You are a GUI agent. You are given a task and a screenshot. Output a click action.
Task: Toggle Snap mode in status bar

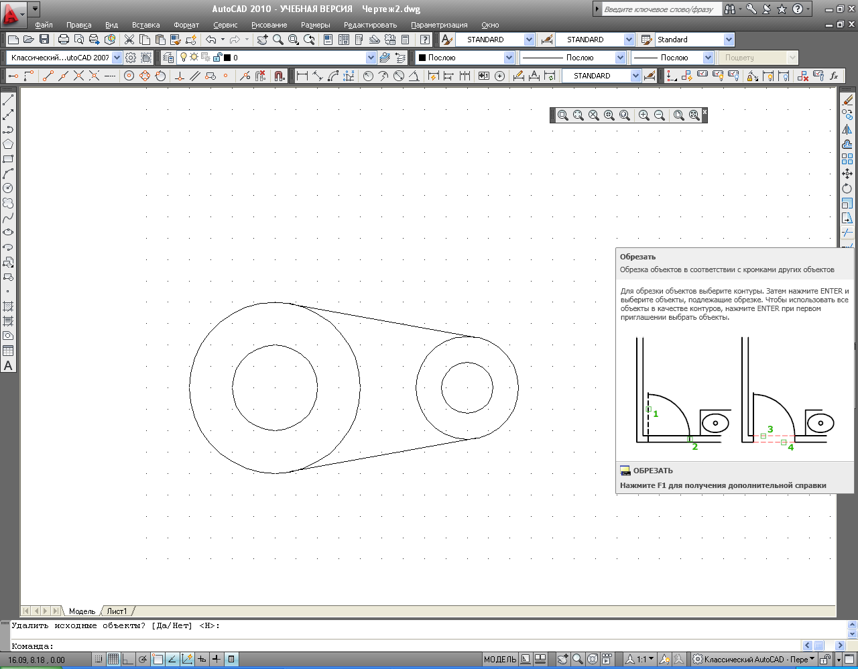point(99,660)
